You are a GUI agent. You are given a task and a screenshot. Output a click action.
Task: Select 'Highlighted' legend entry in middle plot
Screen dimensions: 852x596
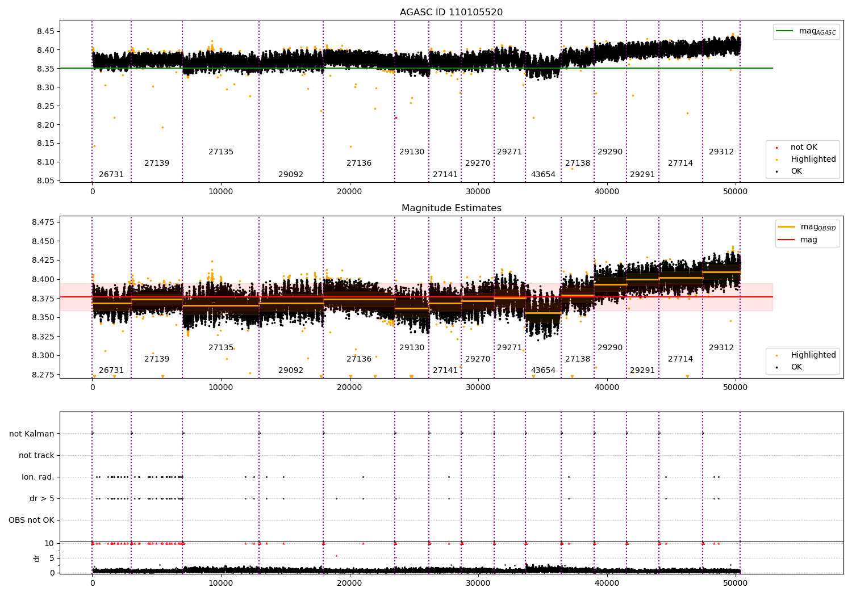[x=807, y=355]
